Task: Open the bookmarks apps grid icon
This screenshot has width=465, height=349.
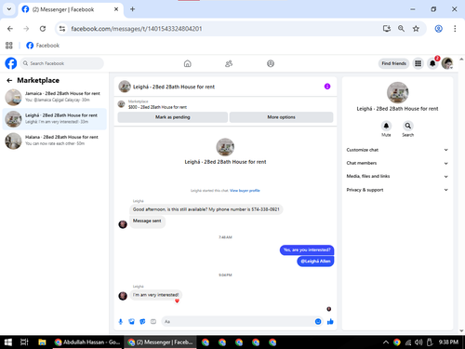Action: point(9,46)
